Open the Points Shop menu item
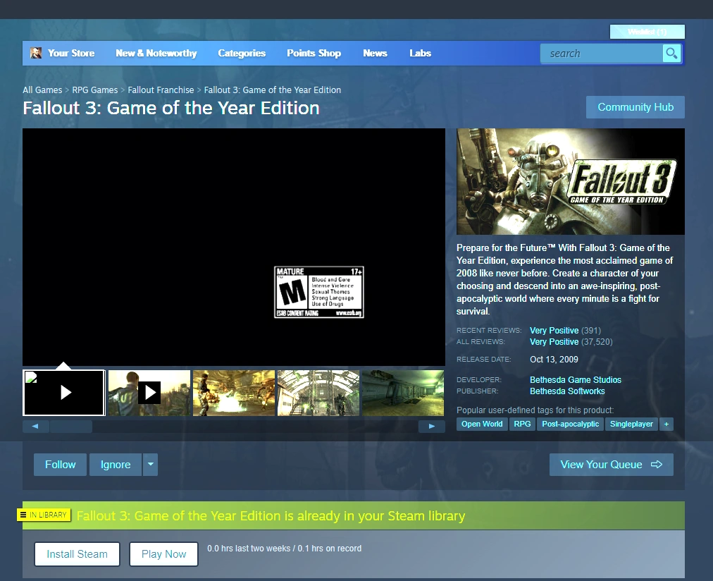 313,53
